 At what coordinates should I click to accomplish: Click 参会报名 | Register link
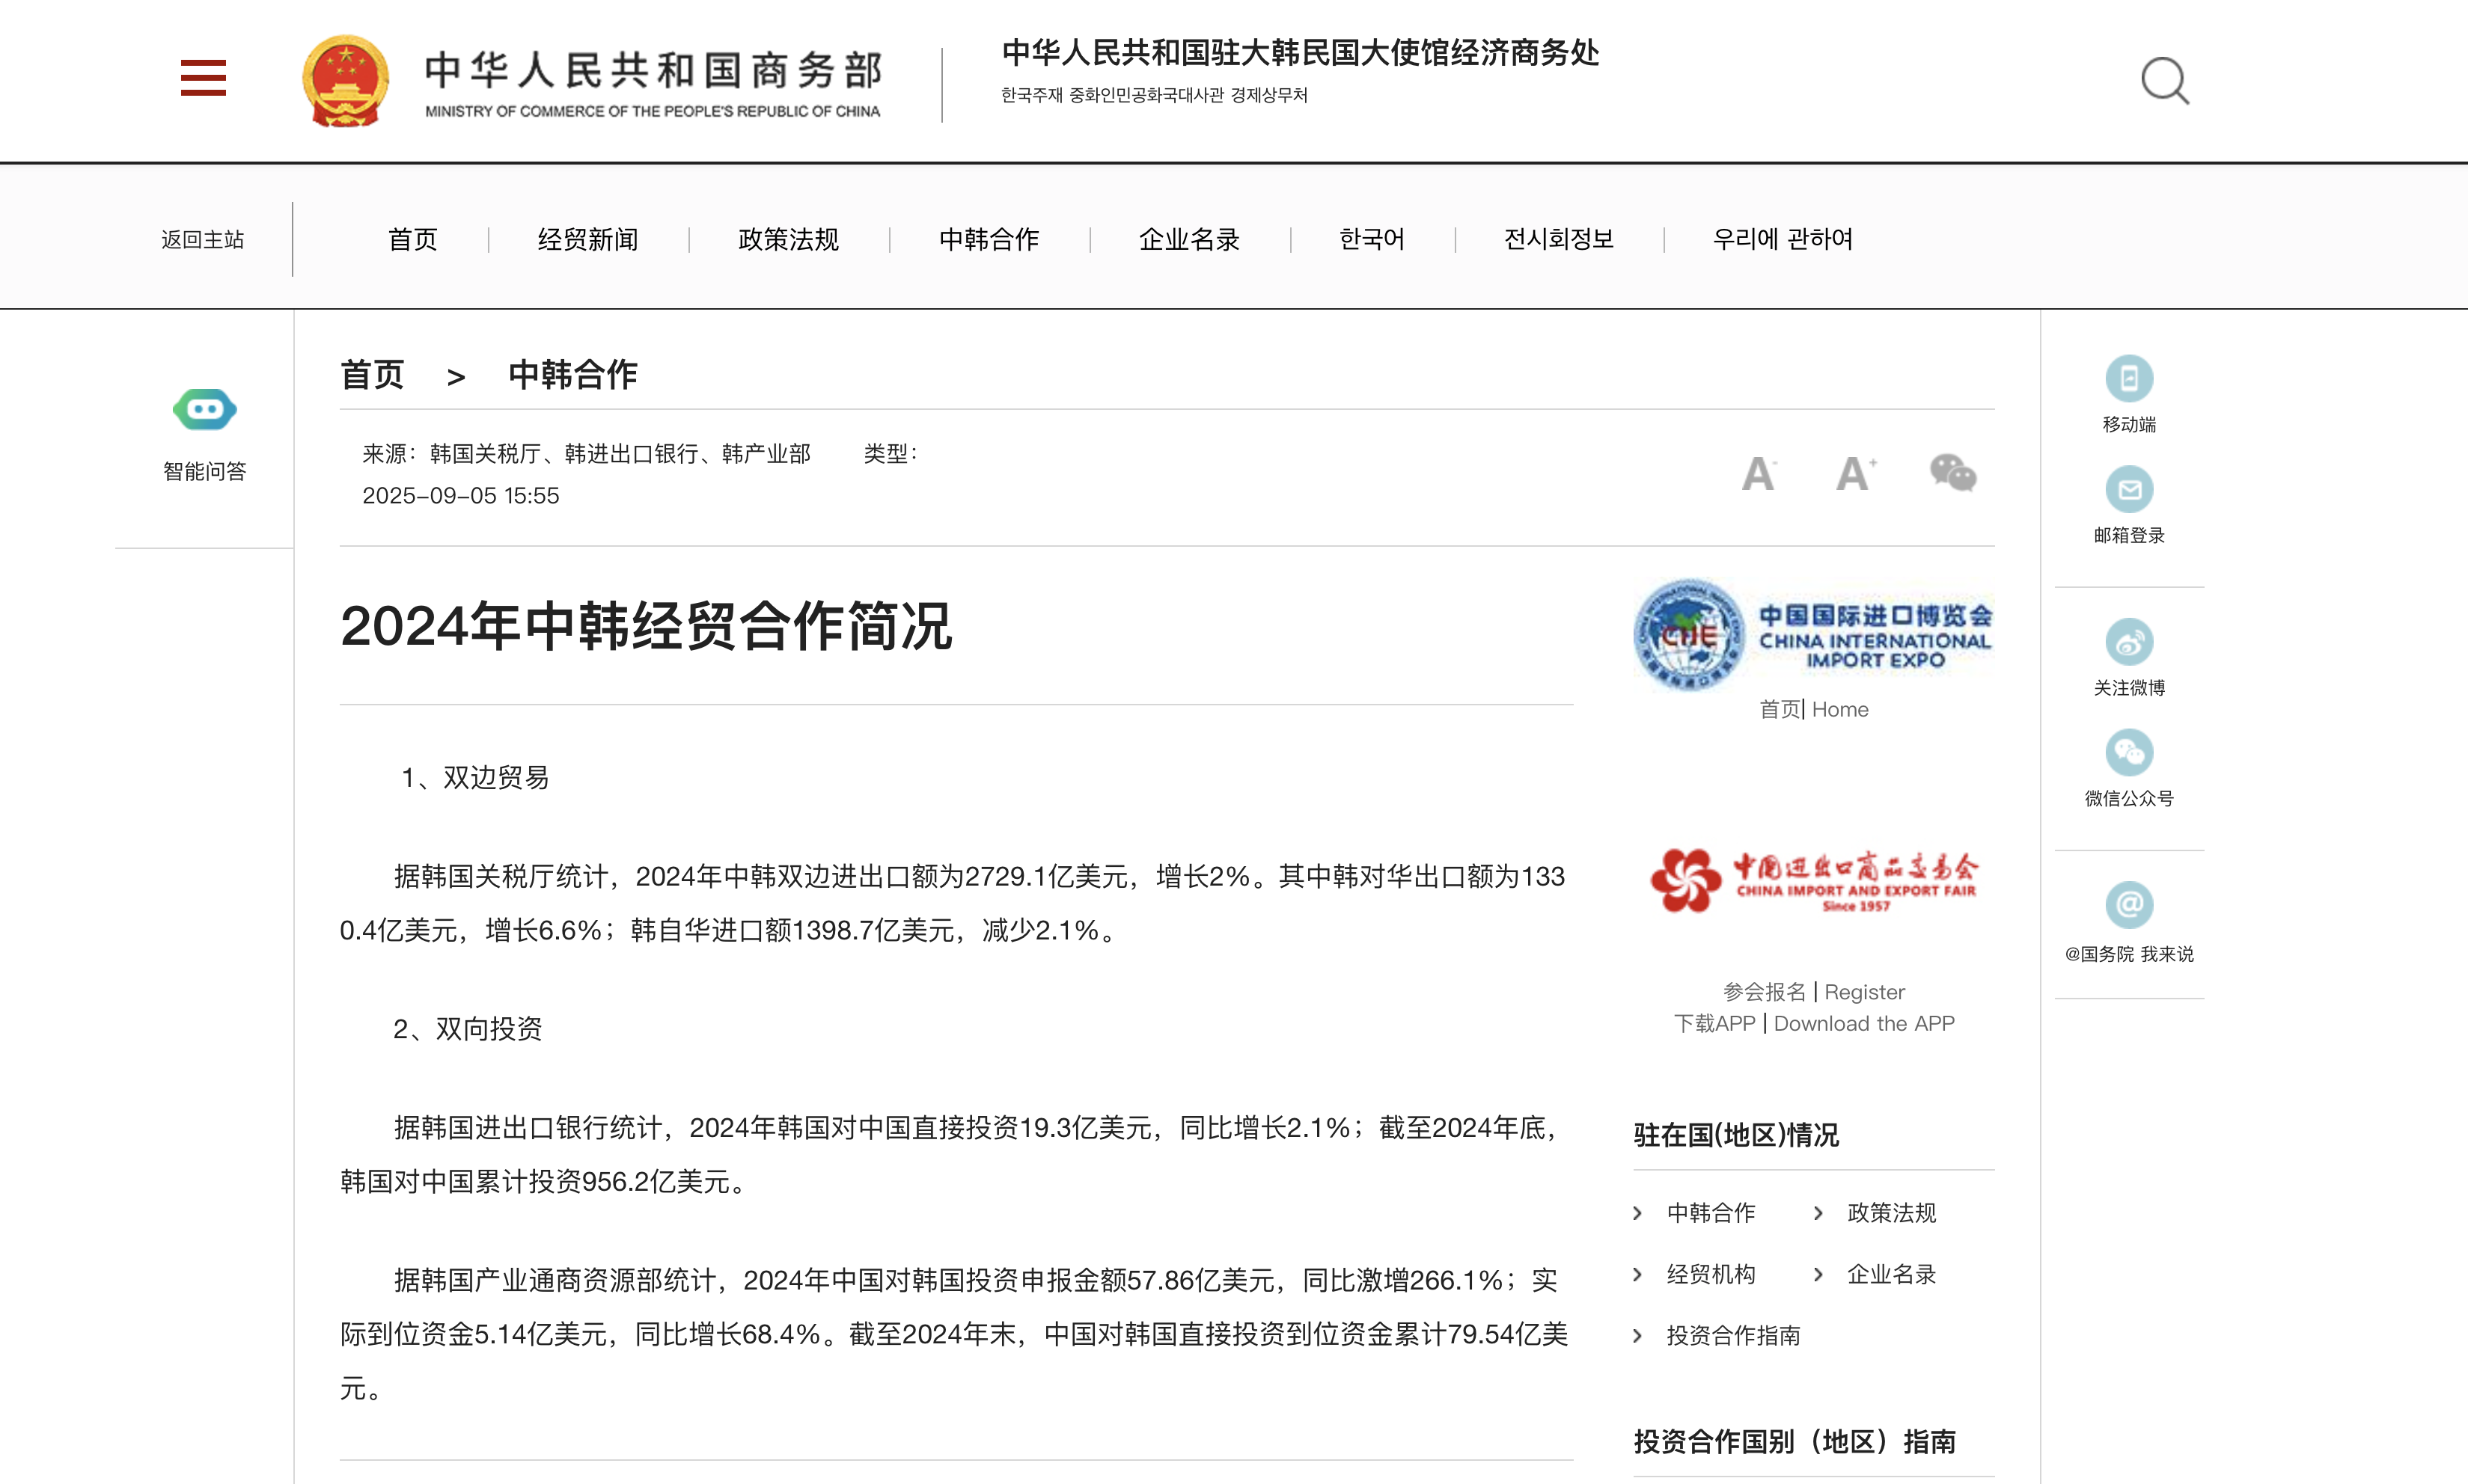point(1814,992)
